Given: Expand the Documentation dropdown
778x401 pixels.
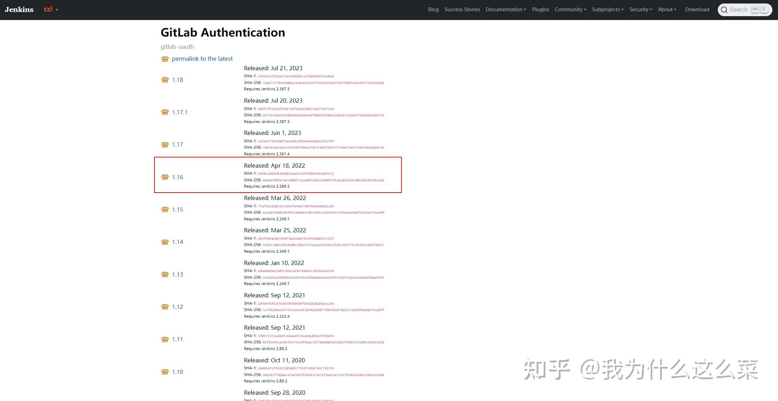Looking at the screenshot, I should [505, 9].
